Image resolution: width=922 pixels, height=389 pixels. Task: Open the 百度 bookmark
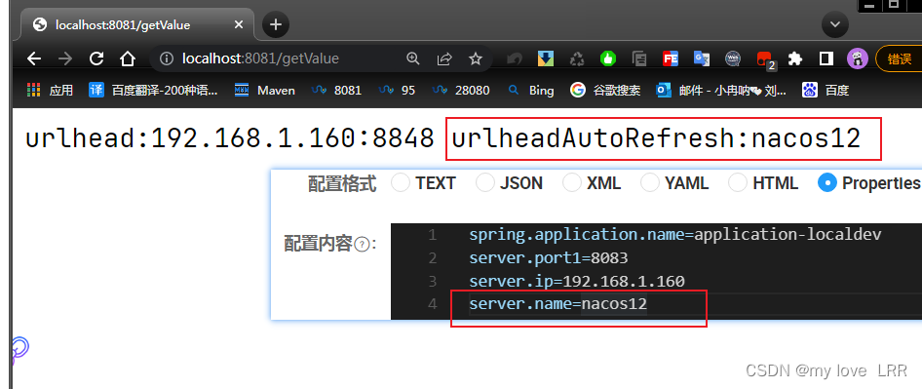826,90
